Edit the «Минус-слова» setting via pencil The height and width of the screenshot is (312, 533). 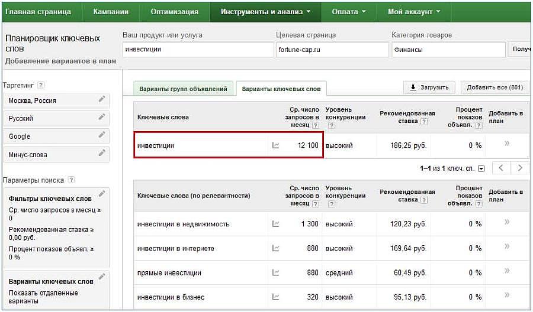tap(102, 153)
